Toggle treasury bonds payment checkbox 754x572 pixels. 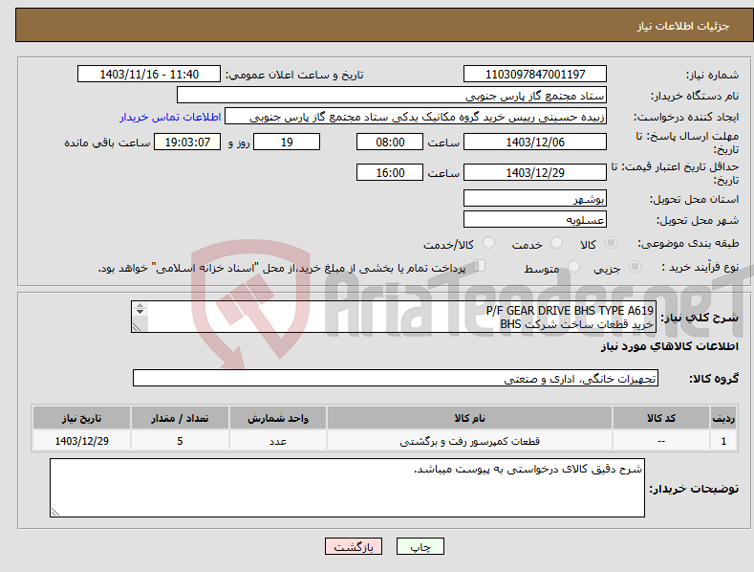[480, 266]
